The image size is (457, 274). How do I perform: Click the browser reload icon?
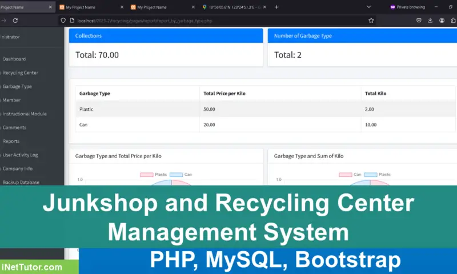tap(15, 20)
